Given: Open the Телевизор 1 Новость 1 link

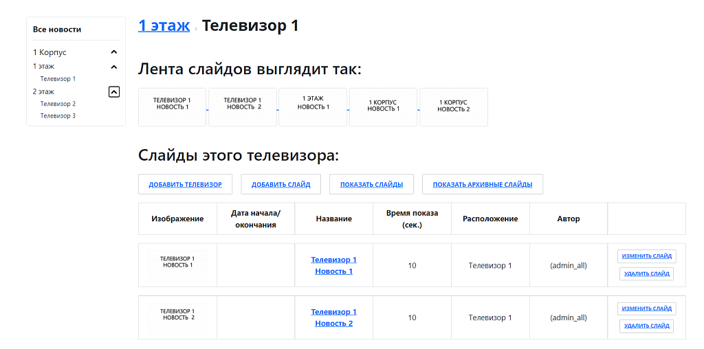Looking at the screenshot, I should pyautogui.click(x=333, y=265).
